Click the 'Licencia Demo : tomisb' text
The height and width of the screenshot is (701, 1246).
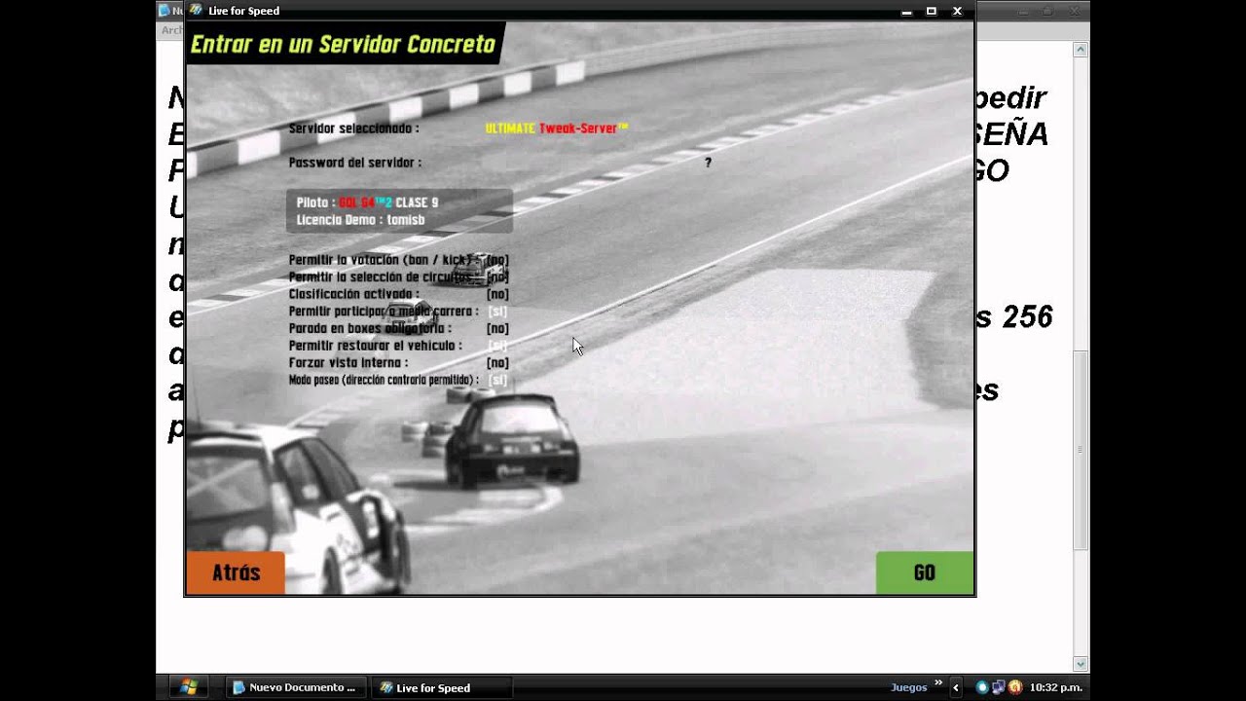coord(360,220)
